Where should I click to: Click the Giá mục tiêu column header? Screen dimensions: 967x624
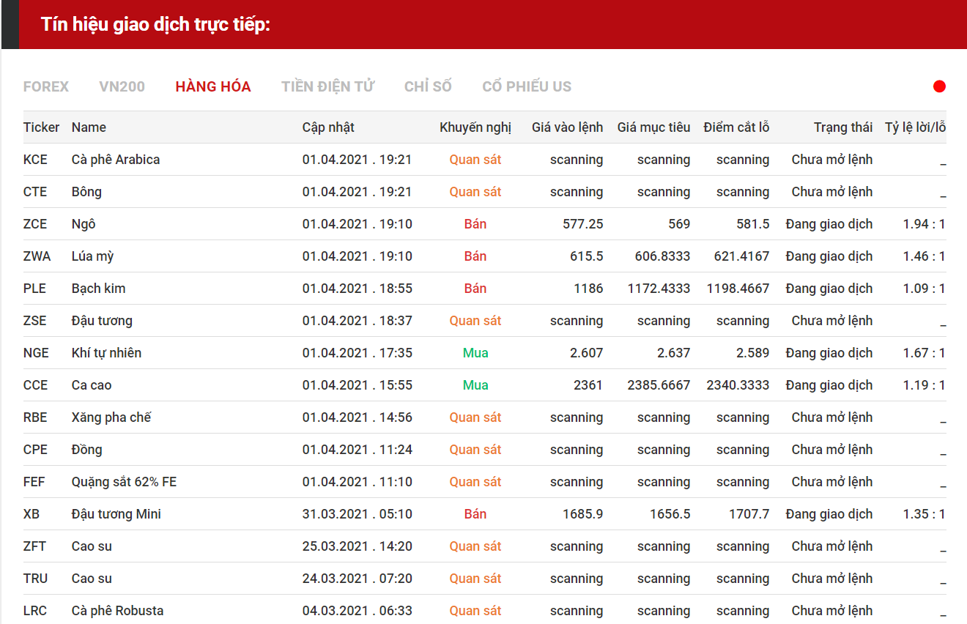pos(653,127)
